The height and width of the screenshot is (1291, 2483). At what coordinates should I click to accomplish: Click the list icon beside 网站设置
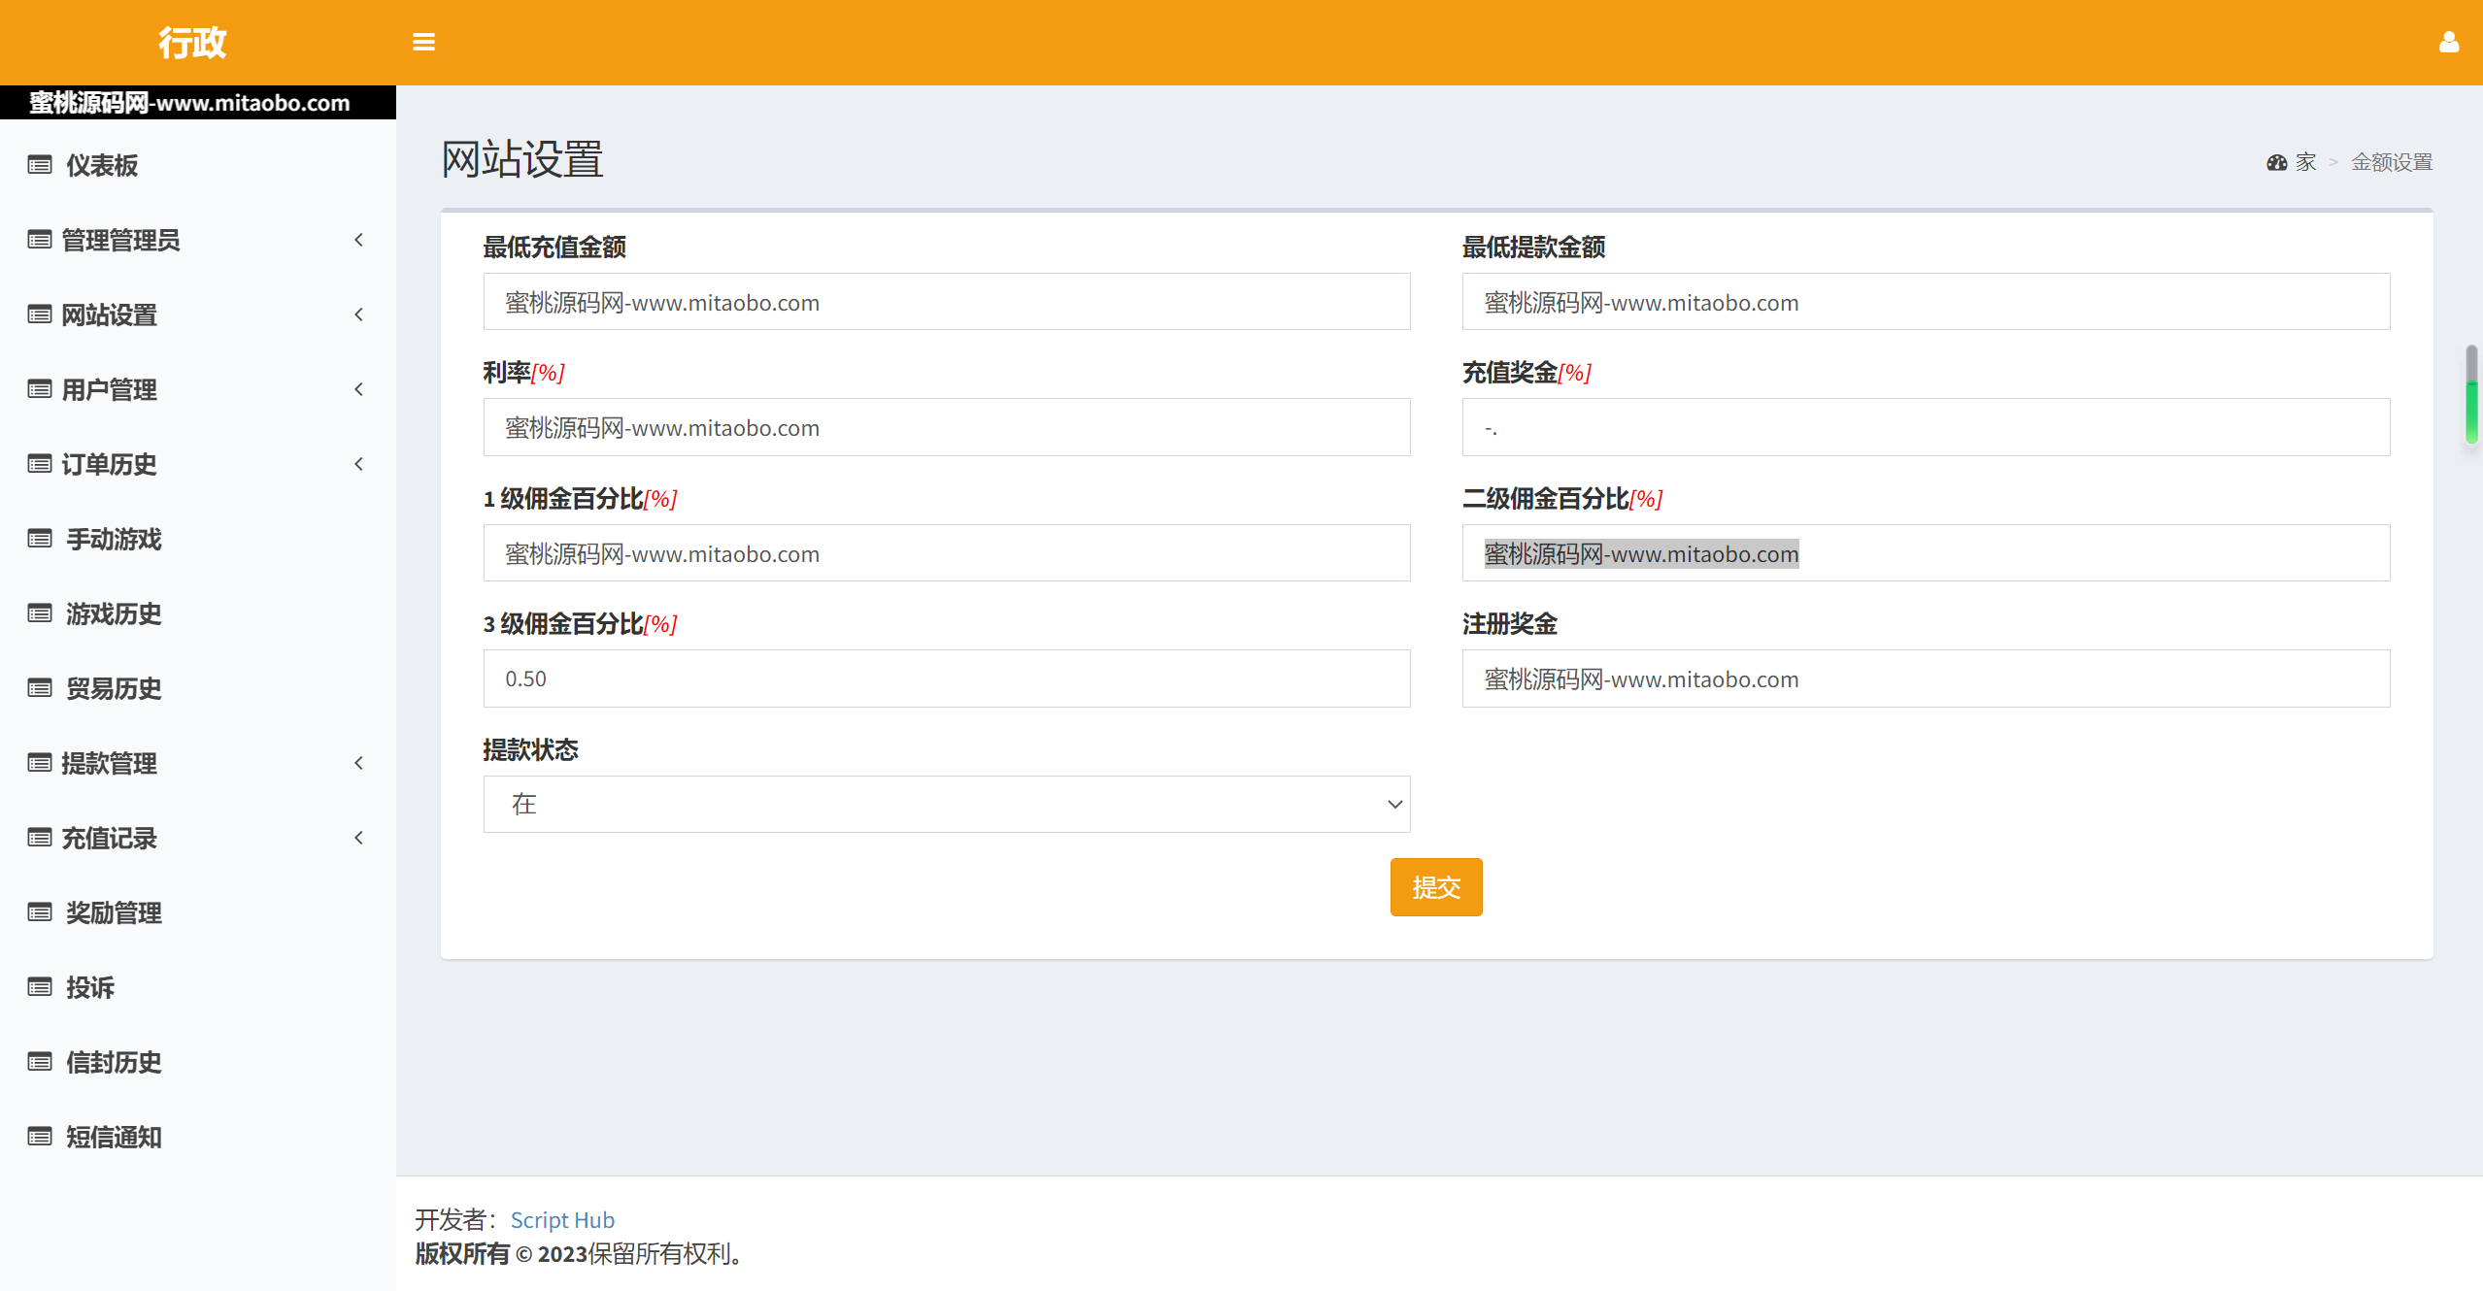point(40,314)
